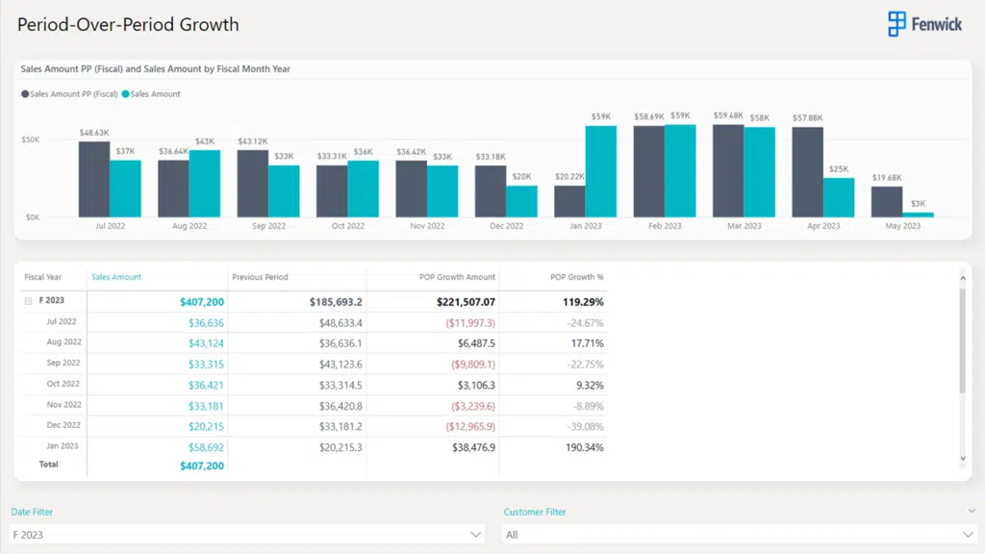Click the Dec 2022 row label in table
The image size is (985, 554).
pyautogui.click(x=63, y=425)
